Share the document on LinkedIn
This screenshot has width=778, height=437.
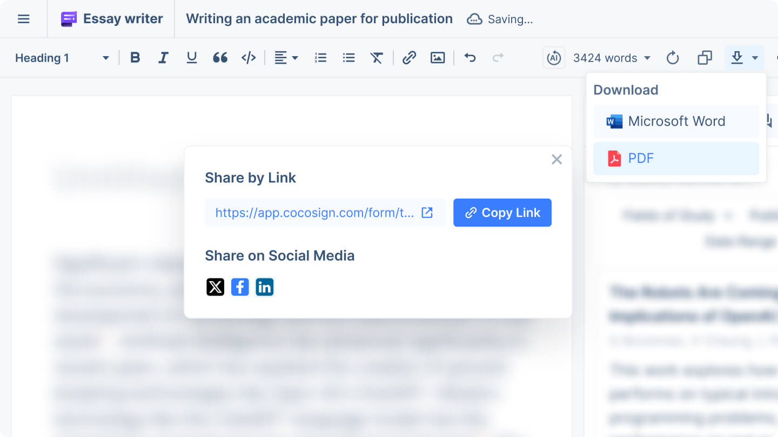click(x=265, y=287)
